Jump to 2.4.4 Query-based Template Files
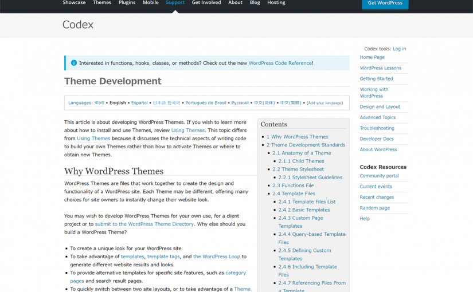The height and width of the screenshot is (292, 473). [312, 238]
